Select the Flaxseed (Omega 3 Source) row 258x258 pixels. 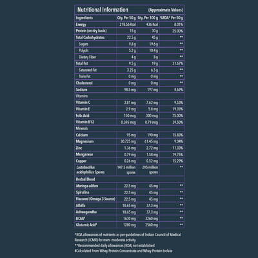click(x=130, y=199)
